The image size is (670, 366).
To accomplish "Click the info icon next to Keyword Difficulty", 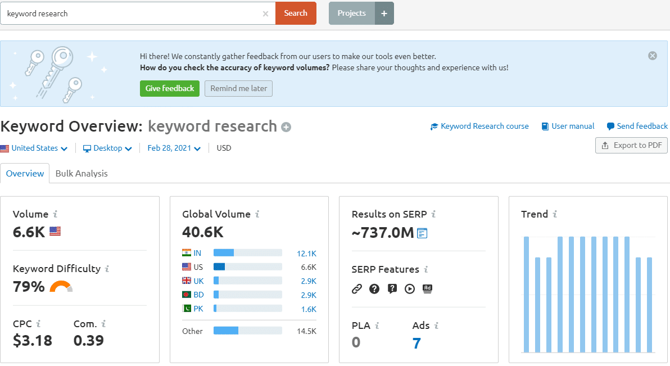I will (x=107, y=269).
